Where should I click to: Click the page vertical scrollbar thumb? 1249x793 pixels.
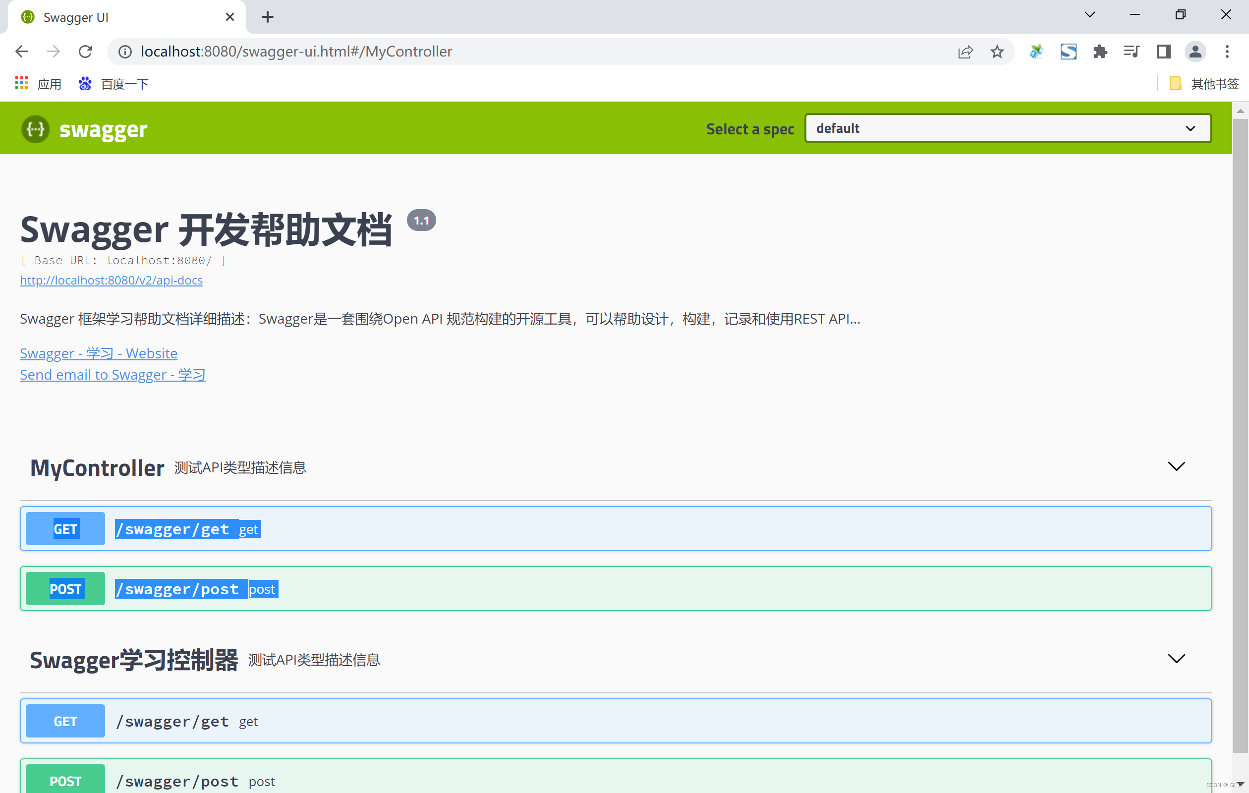pyautogui.click(x=1240, y=436)
